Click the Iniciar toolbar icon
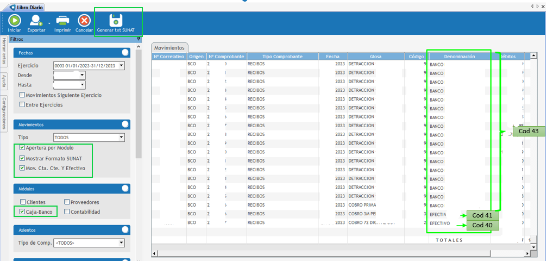The height and width of the screenshot is (261, 547). 14,21
